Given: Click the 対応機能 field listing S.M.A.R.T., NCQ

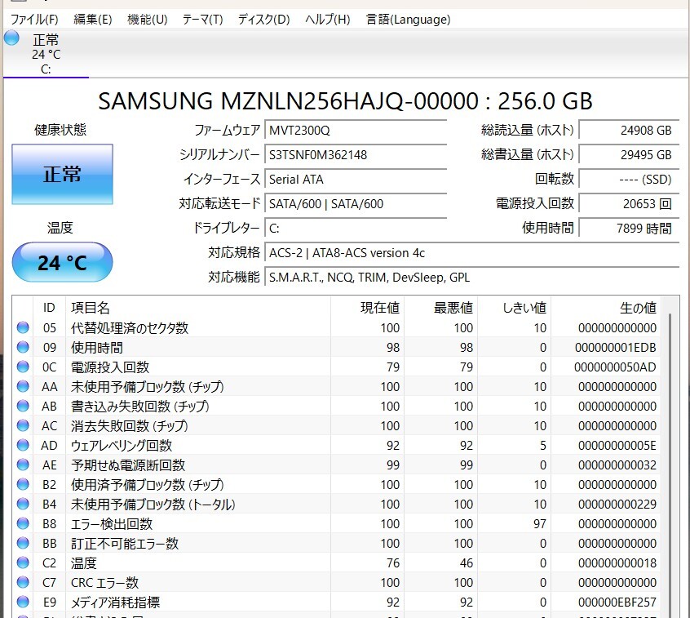Looking at the screenshot, I should pos(471,277).
